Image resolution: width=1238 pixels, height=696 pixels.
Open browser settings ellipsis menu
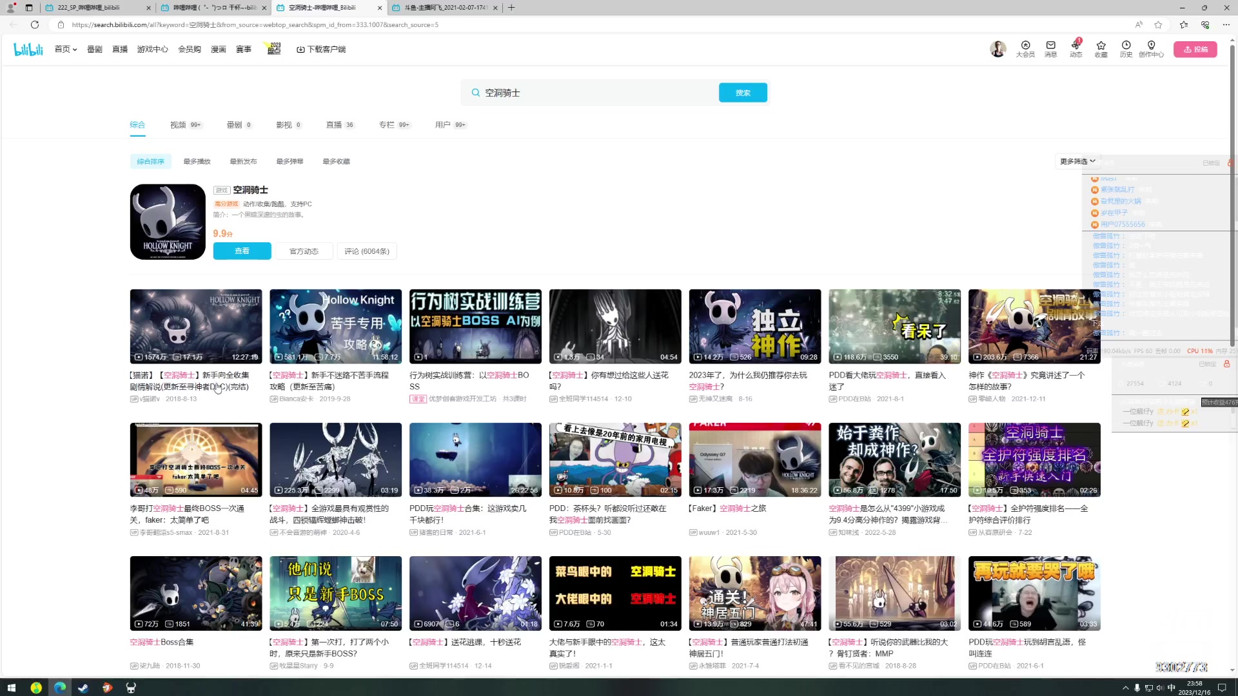pos(1226,24)
